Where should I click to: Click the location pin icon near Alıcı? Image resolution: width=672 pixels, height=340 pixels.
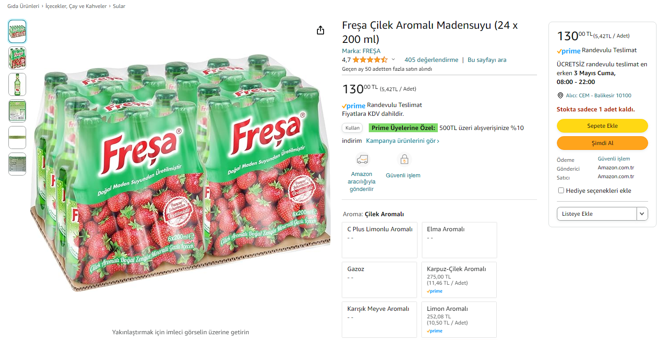560,96
